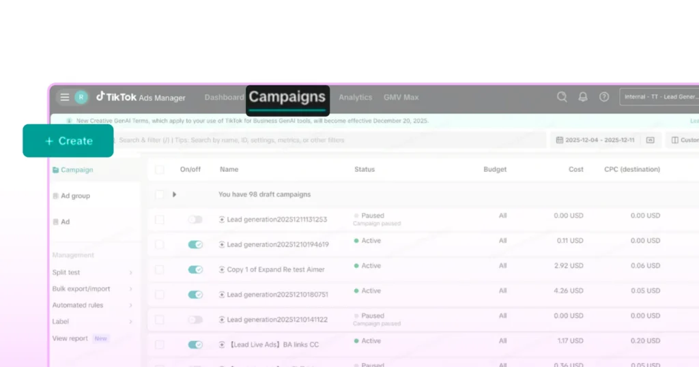Image resolution: width=699 pixels, height=367 pixels.
Task: Expand the Split test chevron
Action: click(x=130, y=272)
